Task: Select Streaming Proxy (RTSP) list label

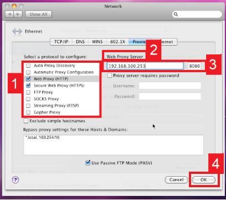Action: pyautogui.click(x=56, y=106)
